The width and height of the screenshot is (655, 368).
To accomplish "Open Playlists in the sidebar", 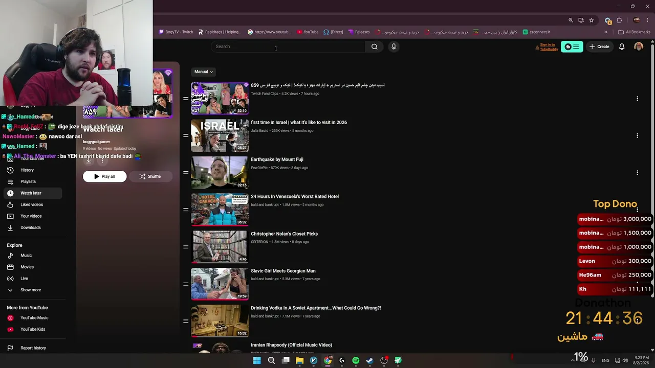I will [x=28, y=181].
